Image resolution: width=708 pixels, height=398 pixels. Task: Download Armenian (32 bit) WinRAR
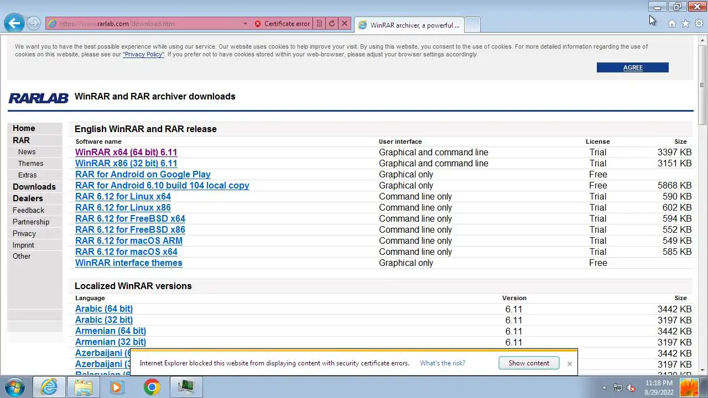coord(111,342)
